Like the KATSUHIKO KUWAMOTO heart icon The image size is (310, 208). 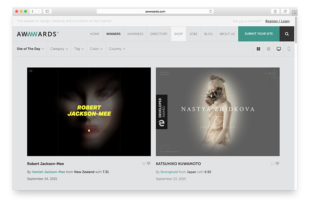277,163
